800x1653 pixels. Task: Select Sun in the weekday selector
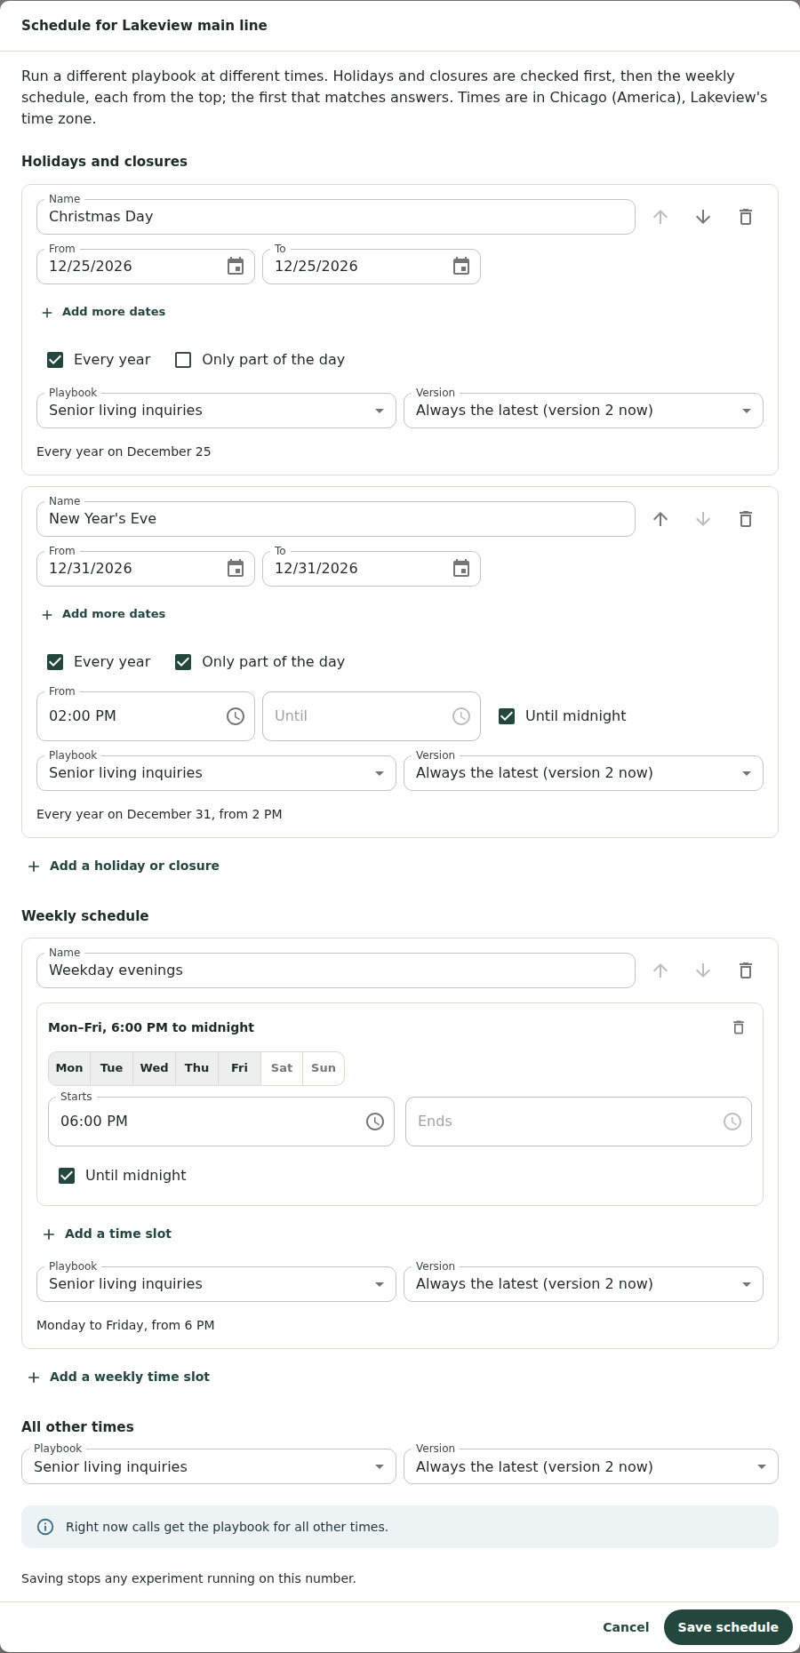[x=324, y=1068]
